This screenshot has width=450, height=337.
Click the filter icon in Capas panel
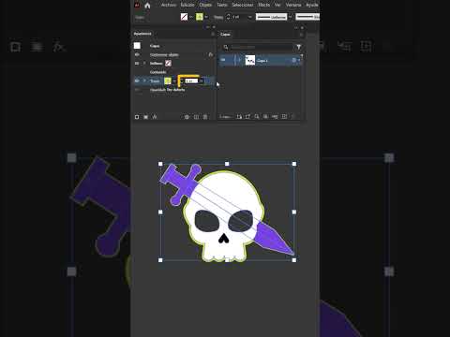[x=298, y=47]
